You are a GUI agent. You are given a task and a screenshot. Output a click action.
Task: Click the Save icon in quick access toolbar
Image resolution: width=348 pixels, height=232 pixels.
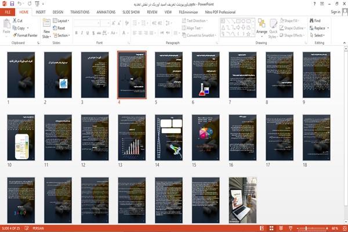point(12,3)
